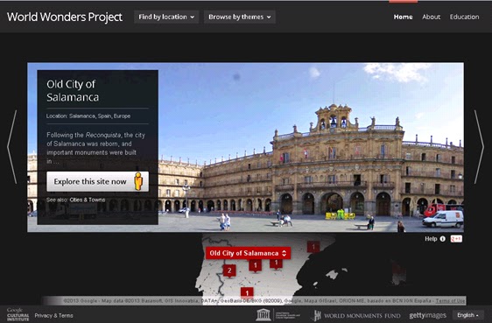Open the Help info icon
The image size is (492, 323).
click(x=442, y=239)
